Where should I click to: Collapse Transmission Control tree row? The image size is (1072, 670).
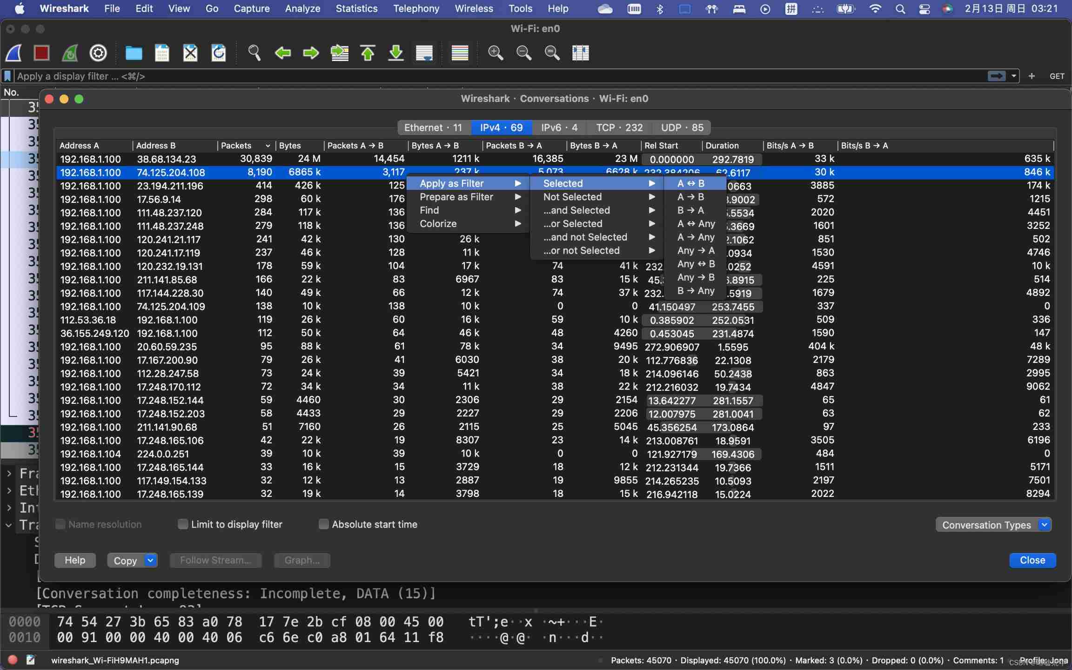pyautogui.click(x=9, y=525)
